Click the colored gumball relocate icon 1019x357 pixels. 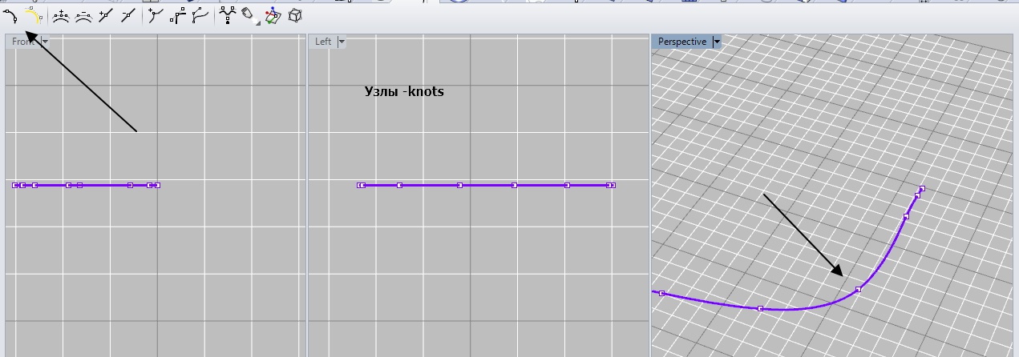273,15
